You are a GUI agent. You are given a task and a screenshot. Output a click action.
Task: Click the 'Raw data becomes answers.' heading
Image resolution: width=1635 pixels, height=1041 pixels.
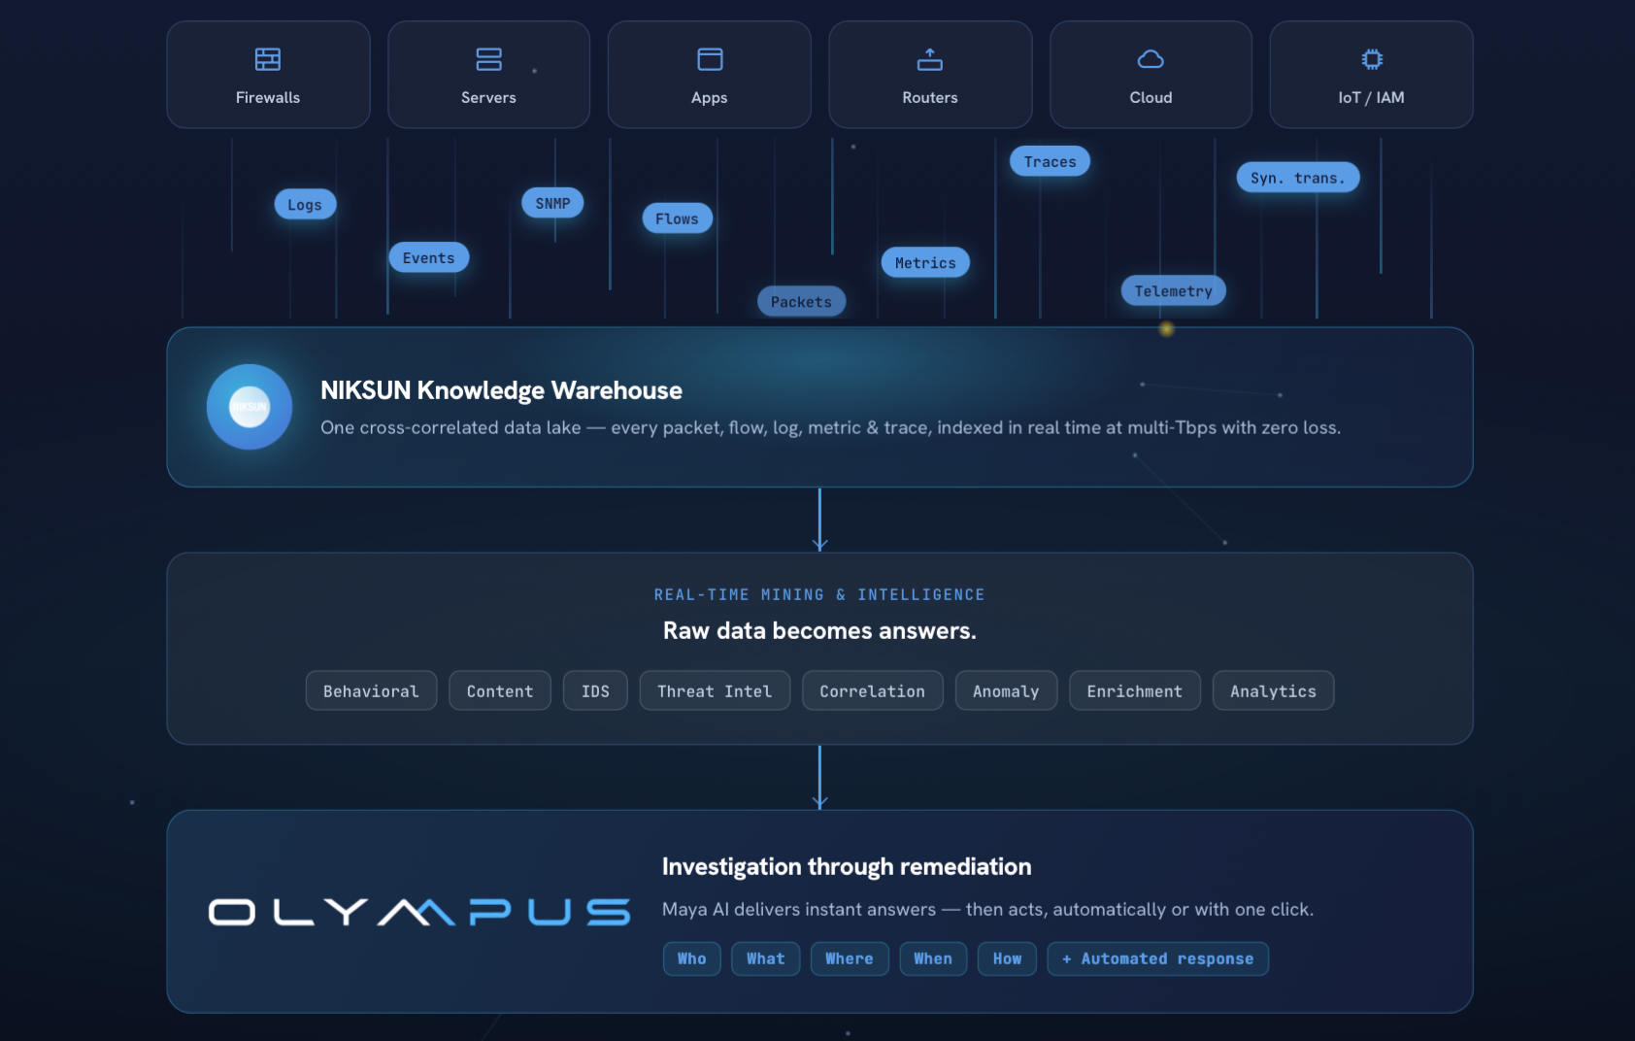point(819,631)
